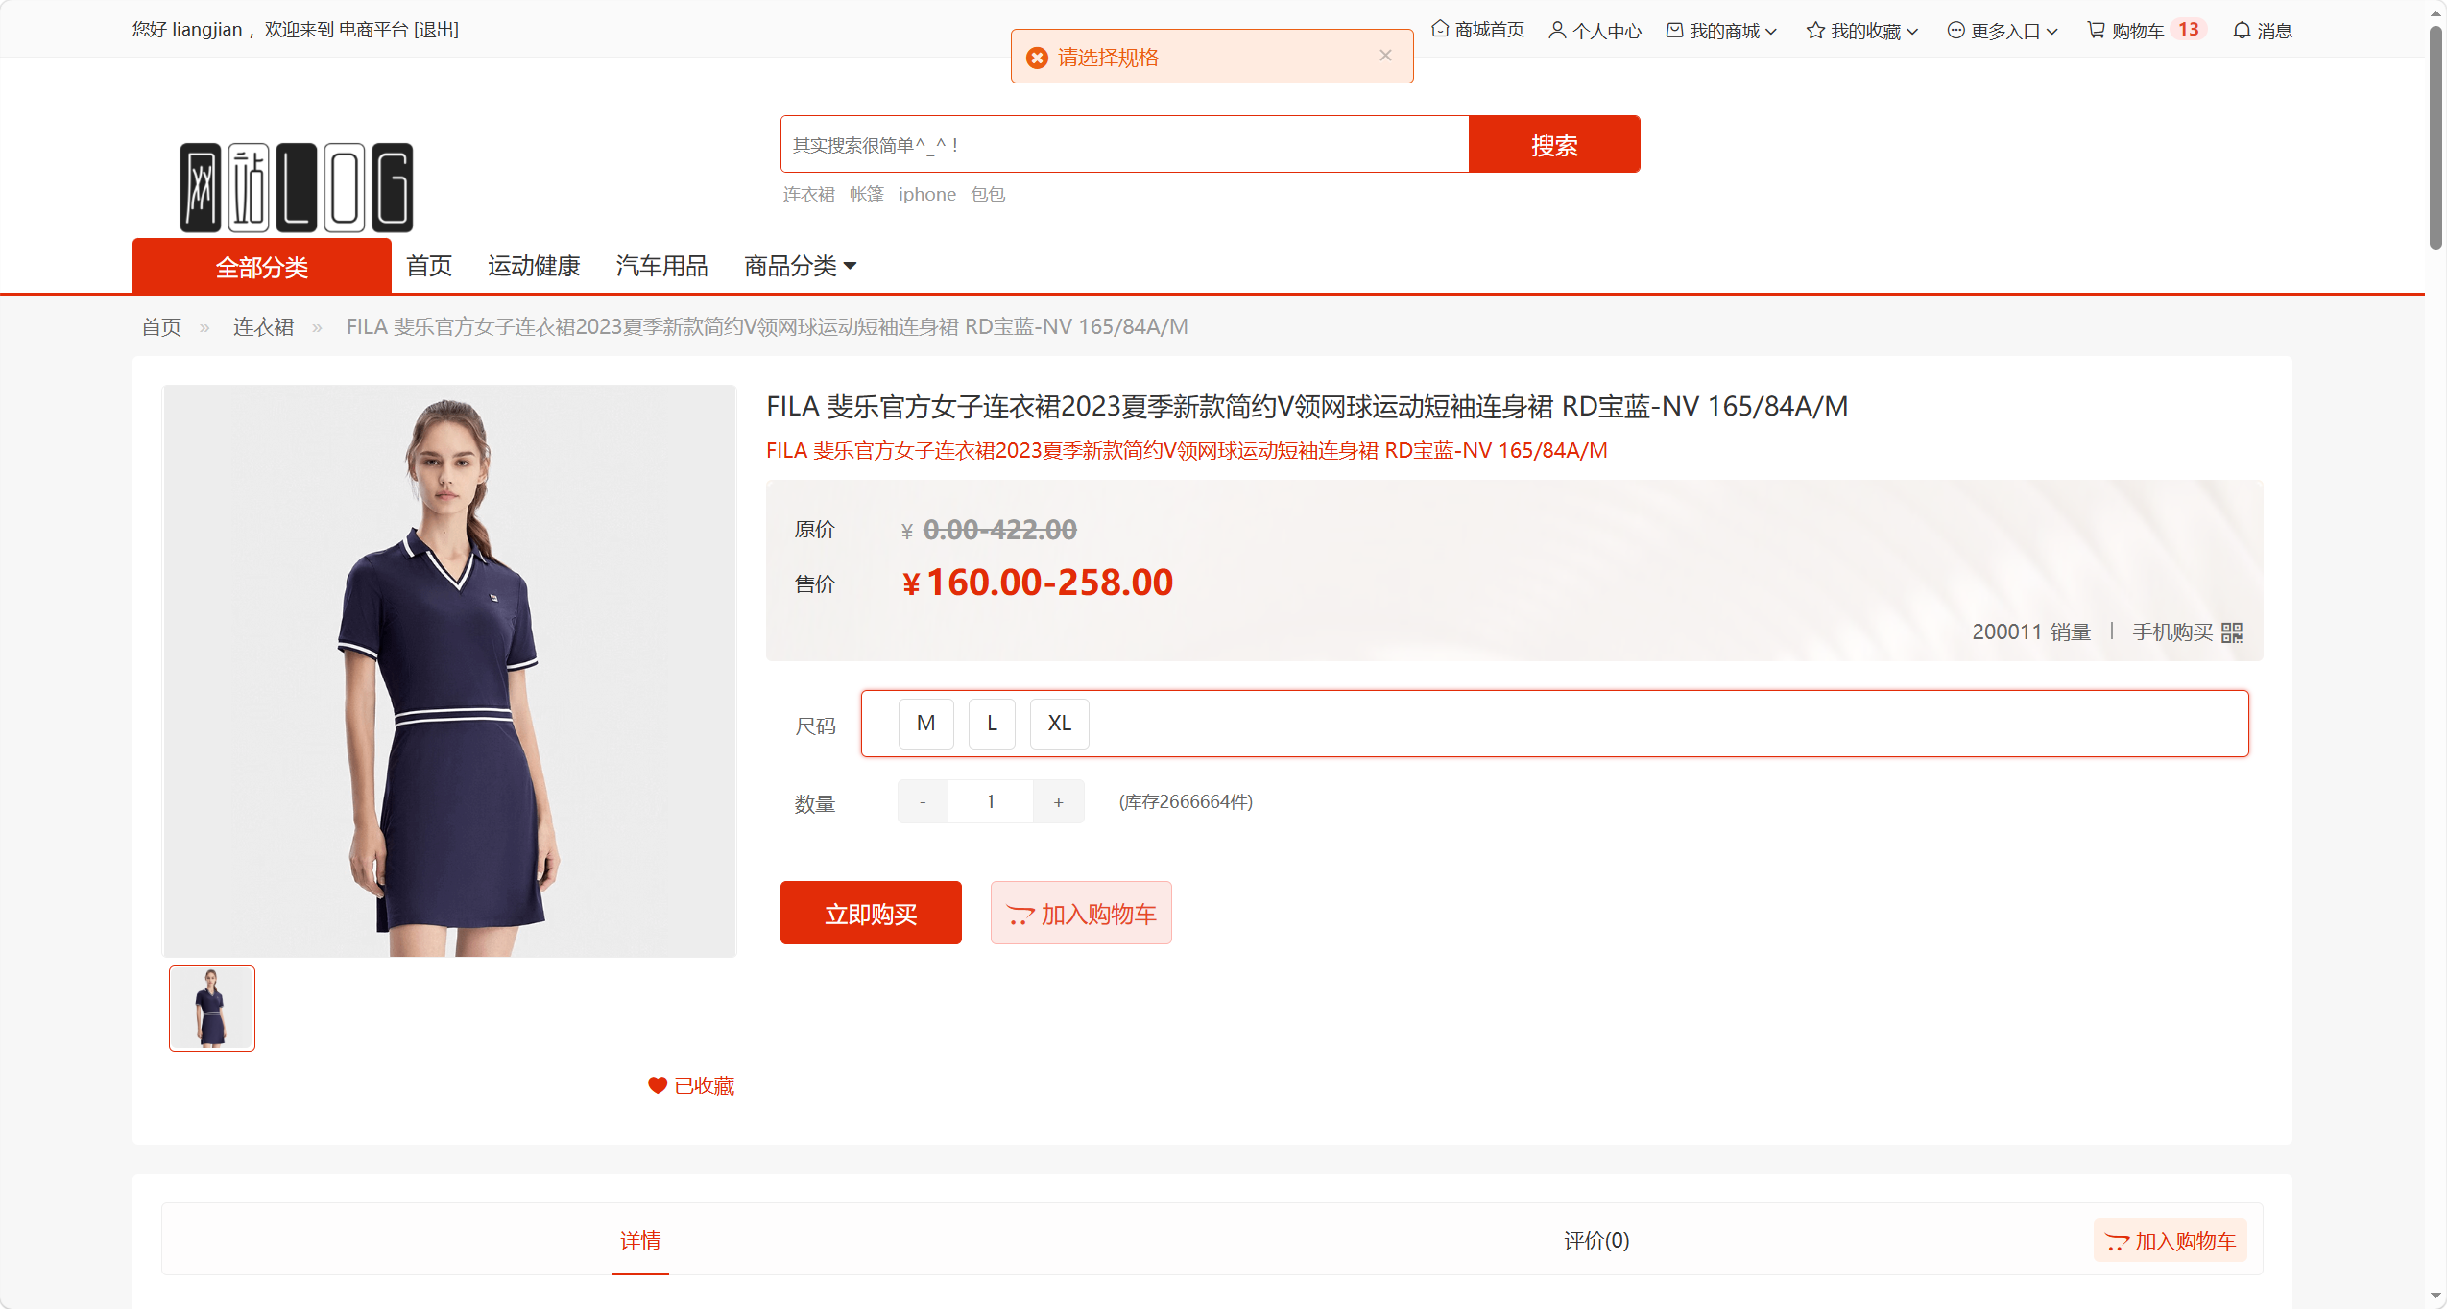Switch to the 详情 tab
This screenshot has height=1309, width=2447.
click(640, 1240)
